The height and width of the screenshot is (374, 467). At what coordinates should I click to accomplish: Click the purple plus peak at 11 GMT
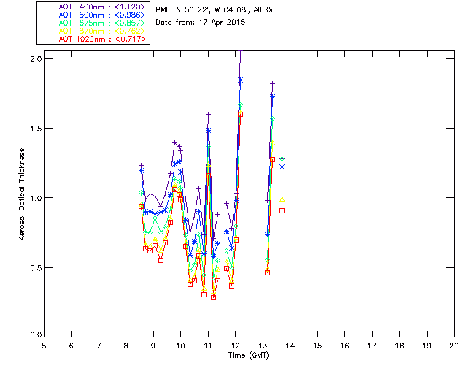(209, 114)
